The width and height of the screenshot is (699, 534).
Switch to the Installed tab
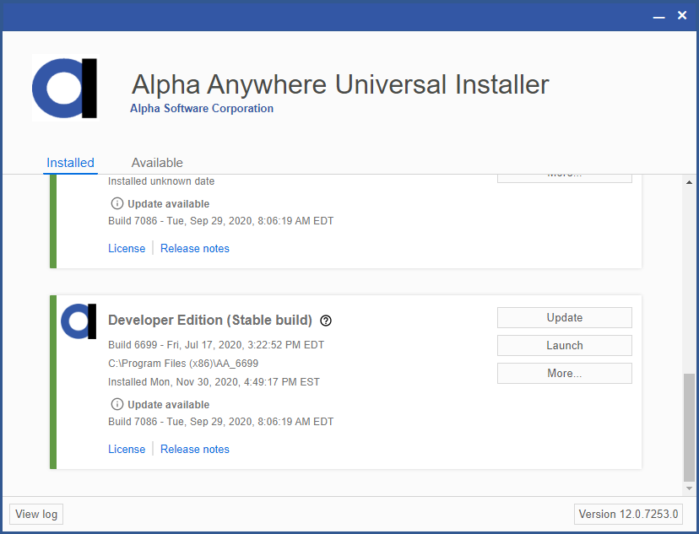click(70, 163)
